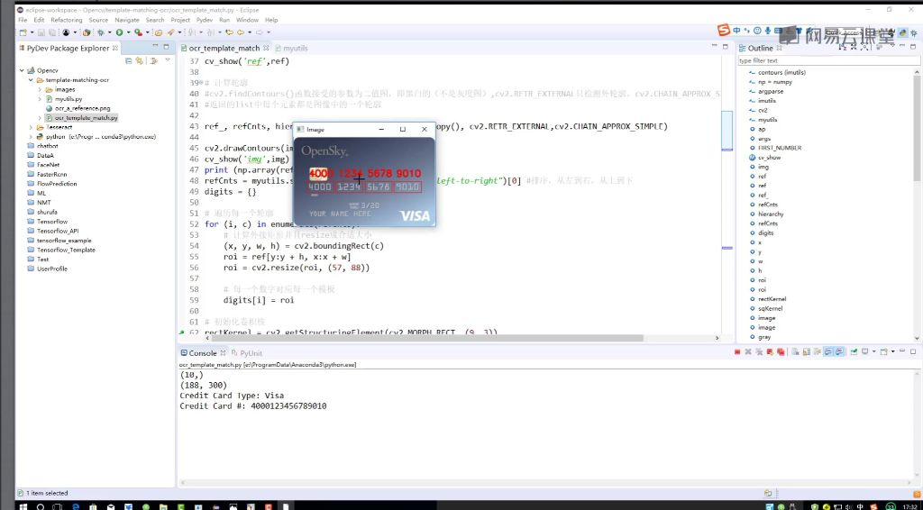Viewport: 923px width, 510px height.
Task: Select the chatbot project
Action: (x=48, y=146)
